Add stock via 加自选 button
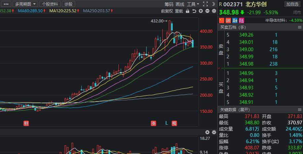This screenshot has width=303, height=154. [292, 4]
